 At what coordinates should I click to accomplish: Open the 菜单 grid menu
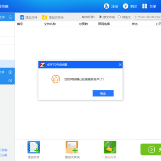tap(149, 6)
